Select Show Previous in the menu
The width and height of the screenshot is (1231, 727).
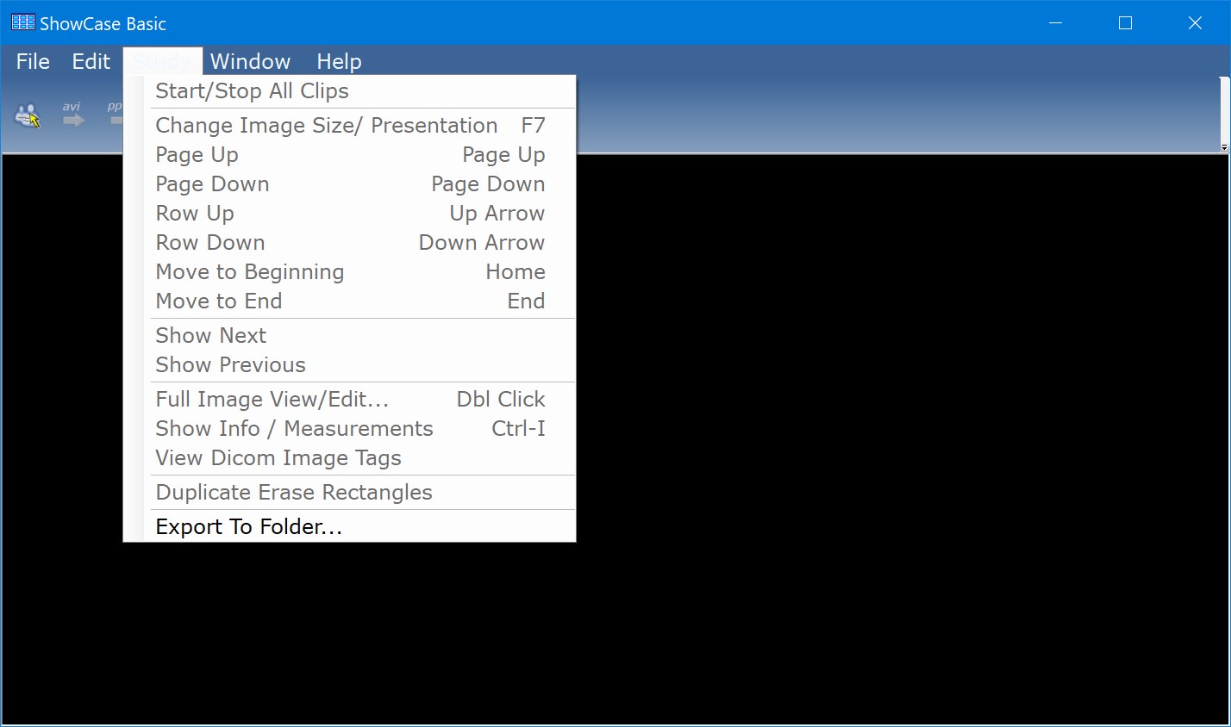point(230,365)
